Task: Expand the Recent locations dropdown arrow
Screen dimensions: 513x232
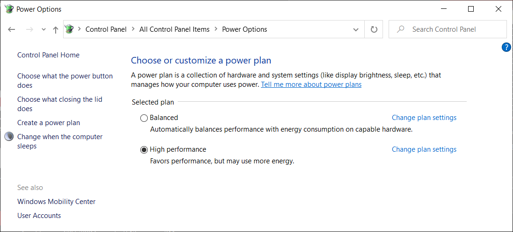Action: click(43, 29)
